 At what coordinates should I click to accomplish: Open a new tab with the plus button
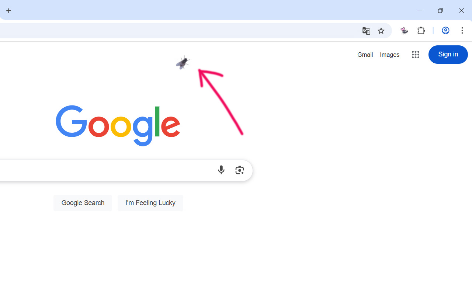coord(9,11)
